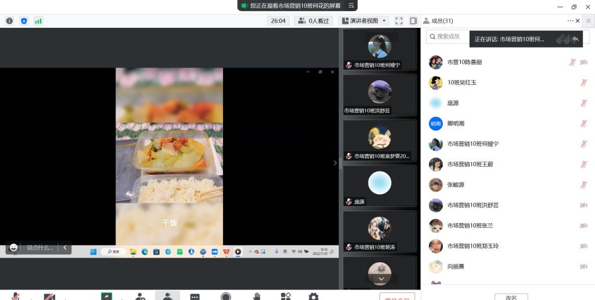Collapse the chat input bar arrow
This screenshot has width=595, height=300.
64,248
